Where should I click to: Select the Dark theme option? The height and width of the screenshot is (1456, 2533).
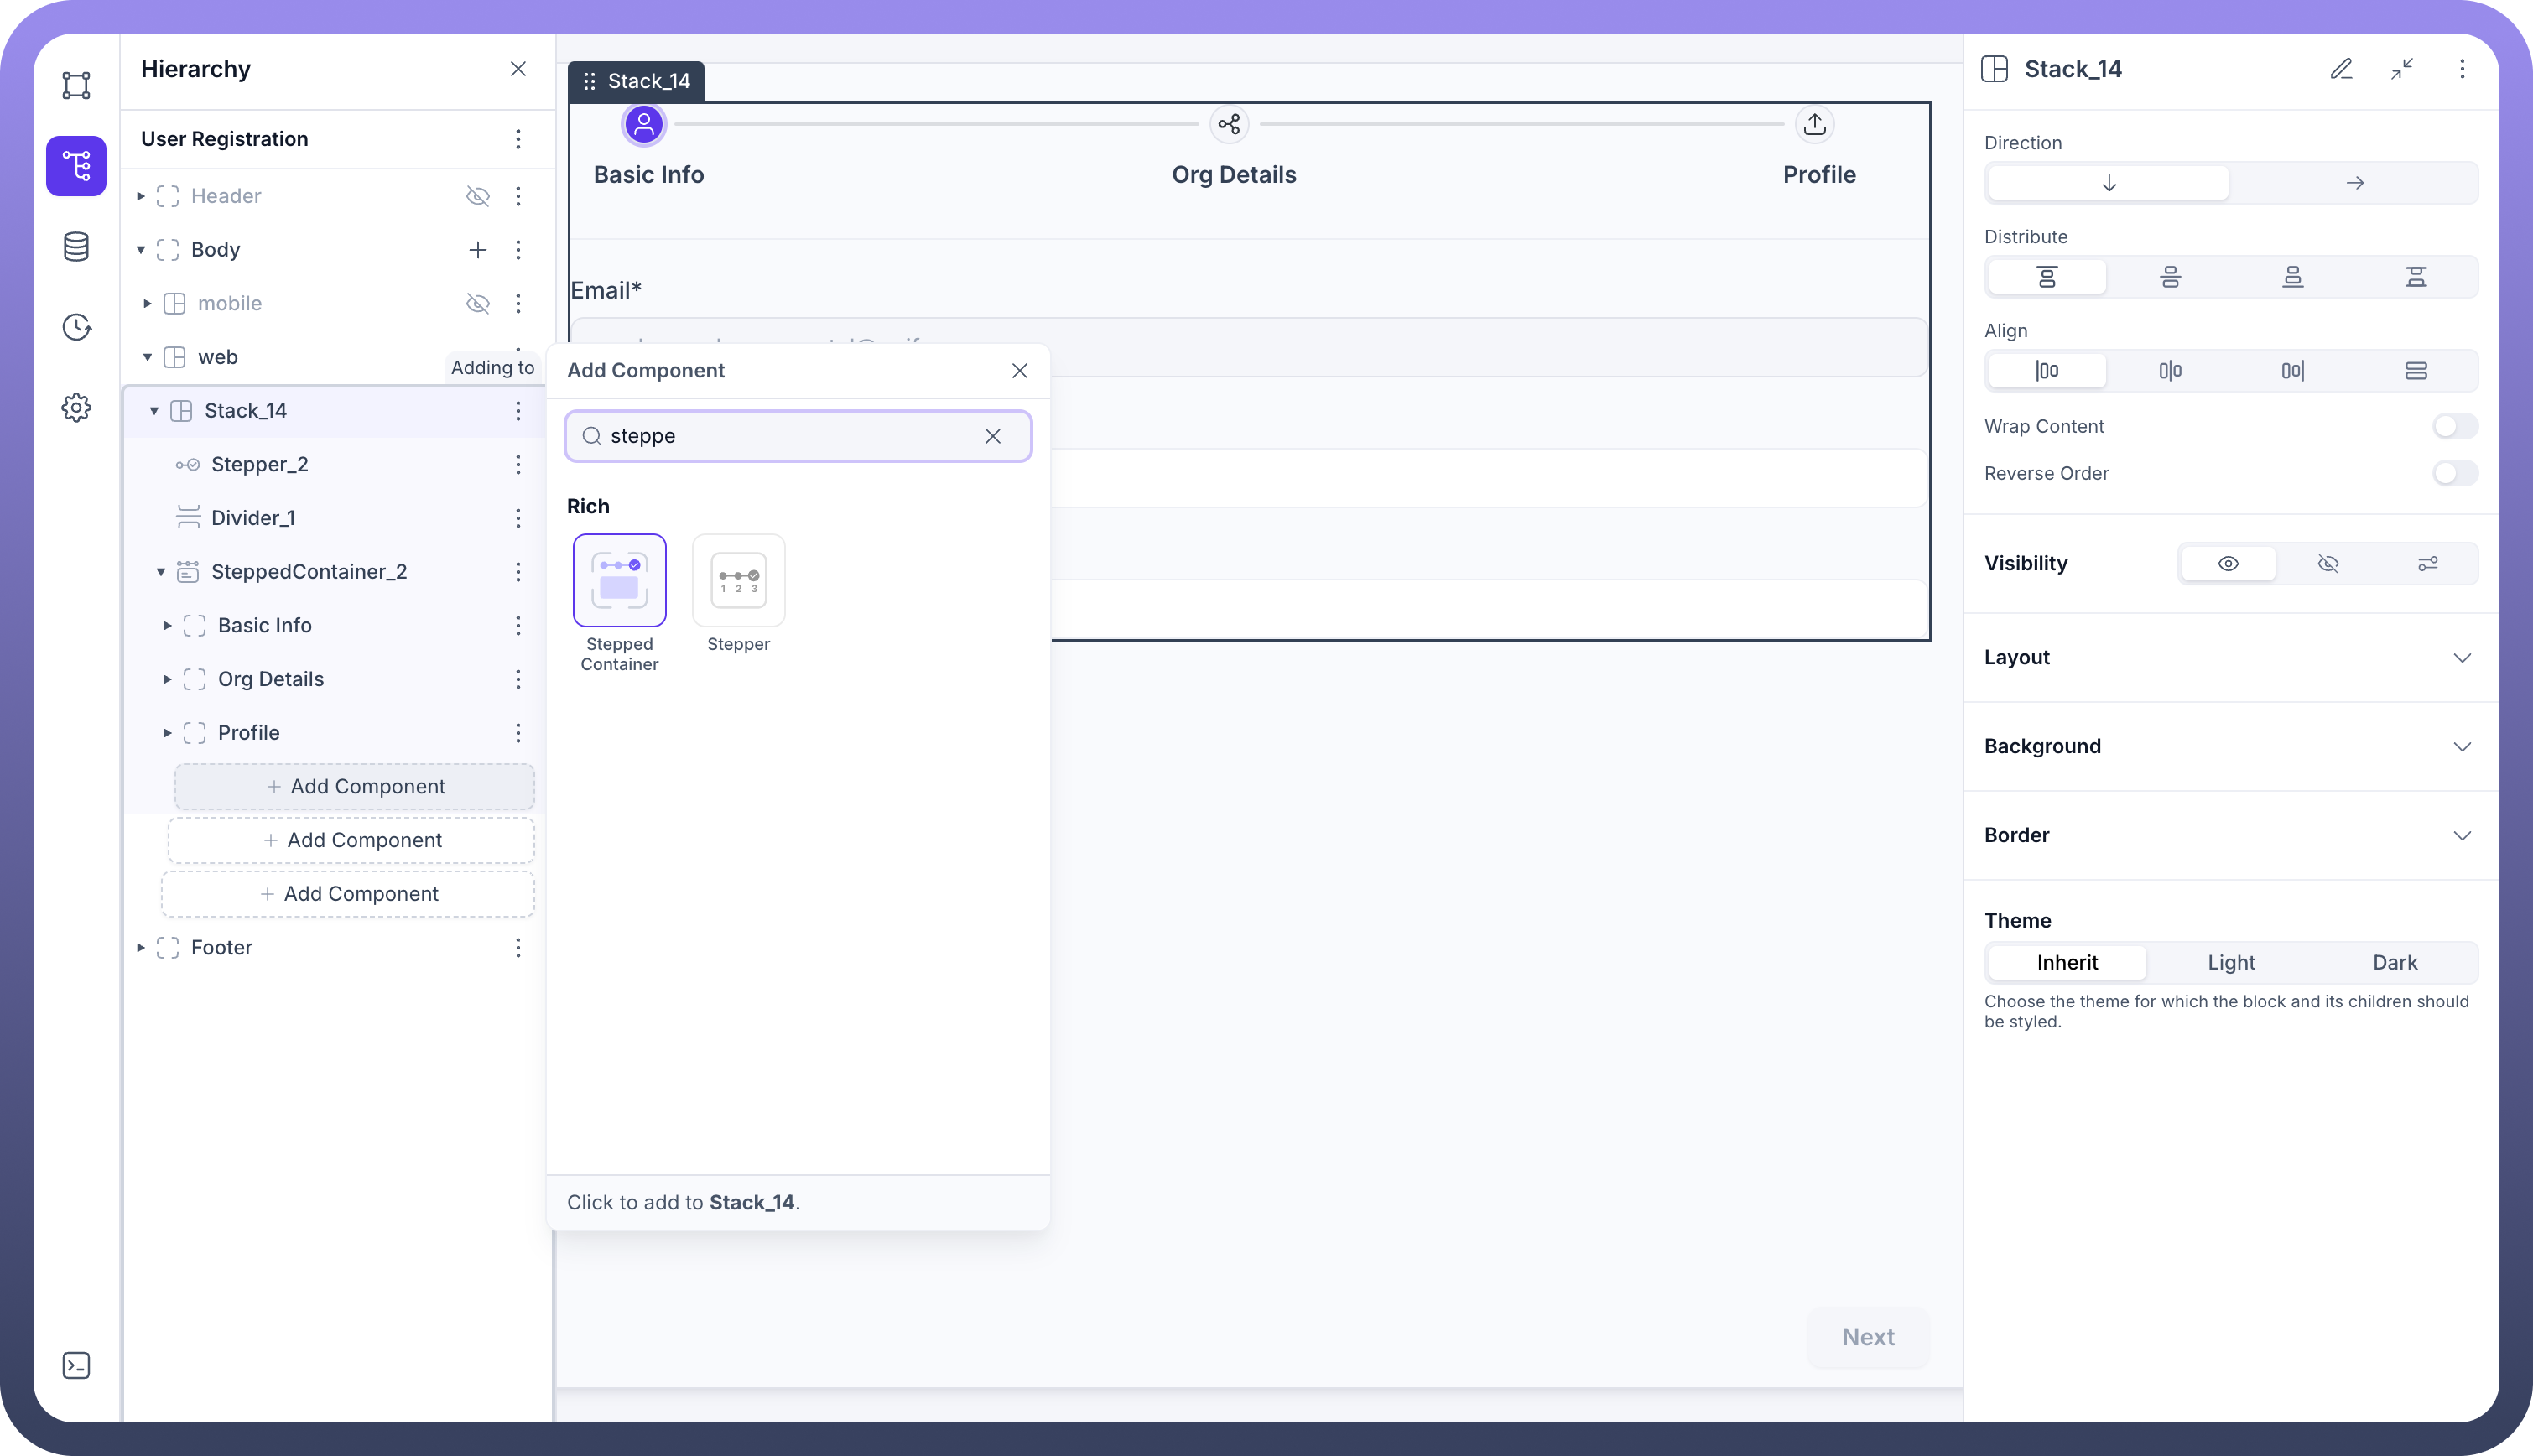pyautogui.click(x=2394, y=962)
